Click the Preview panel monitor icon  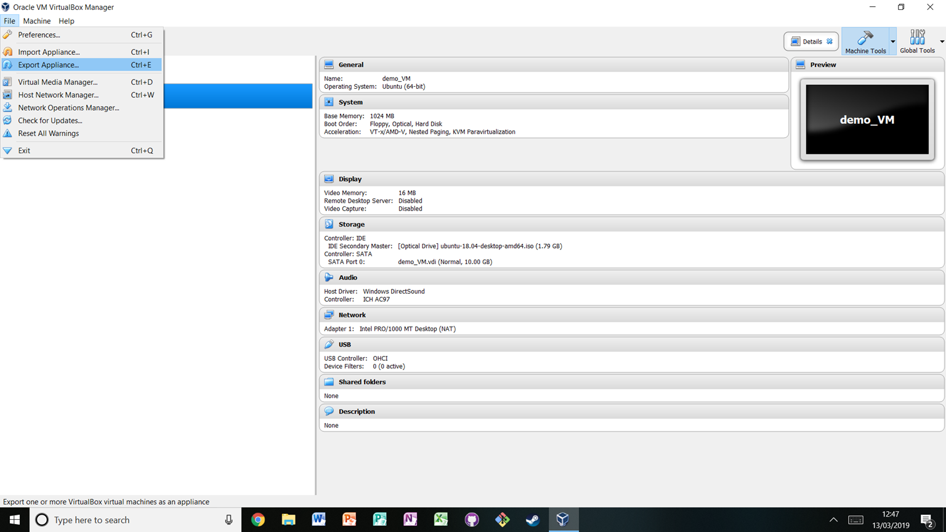coord(802,64)
